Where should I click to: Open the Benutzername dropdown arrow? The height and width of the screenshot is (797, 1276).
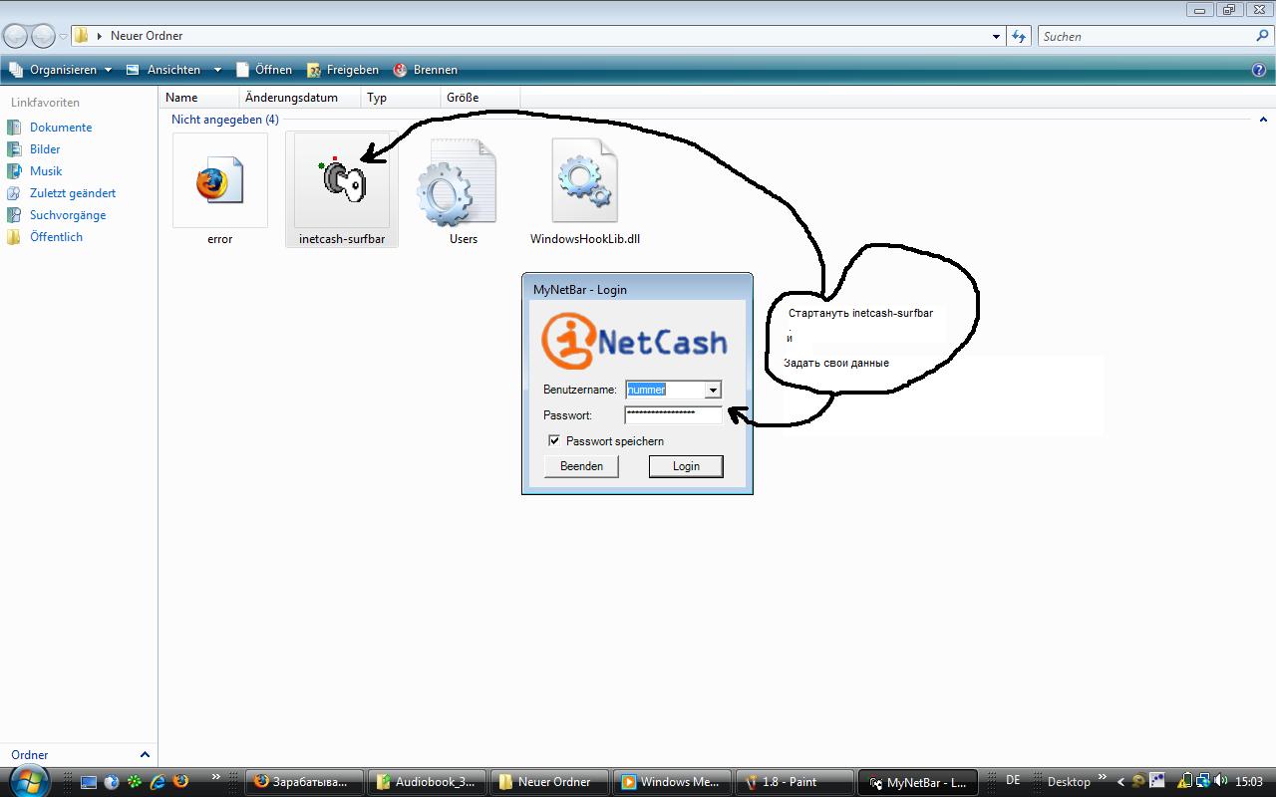click(x=713, y=390)
